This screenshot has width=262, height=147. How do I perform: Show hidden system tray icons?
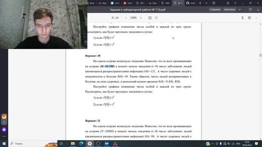[x=212, y=143]
